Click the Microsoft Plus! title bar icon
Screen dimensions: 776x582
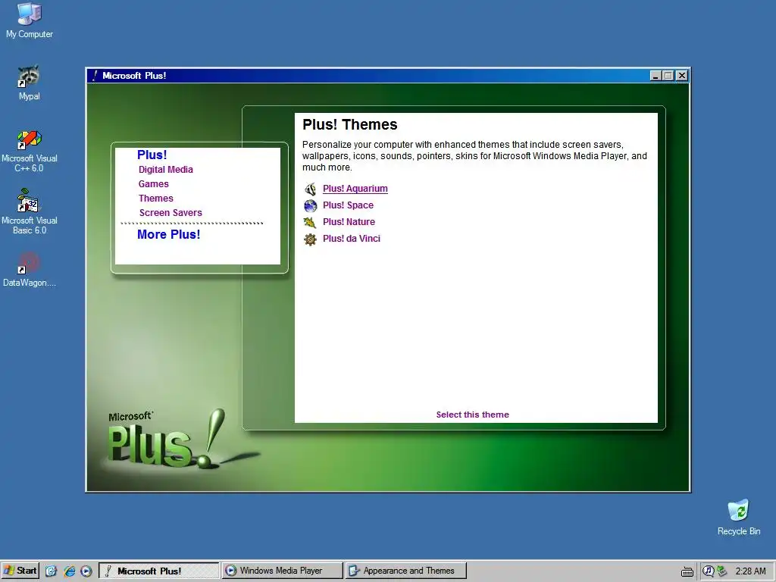(x=95, y=76)
